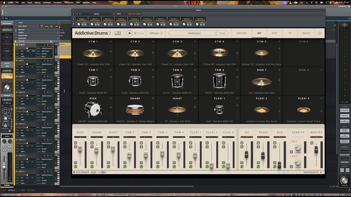Click the FX 1 Level knob
This screenshot has width=351, height=197.
click(x=298, y=148)
